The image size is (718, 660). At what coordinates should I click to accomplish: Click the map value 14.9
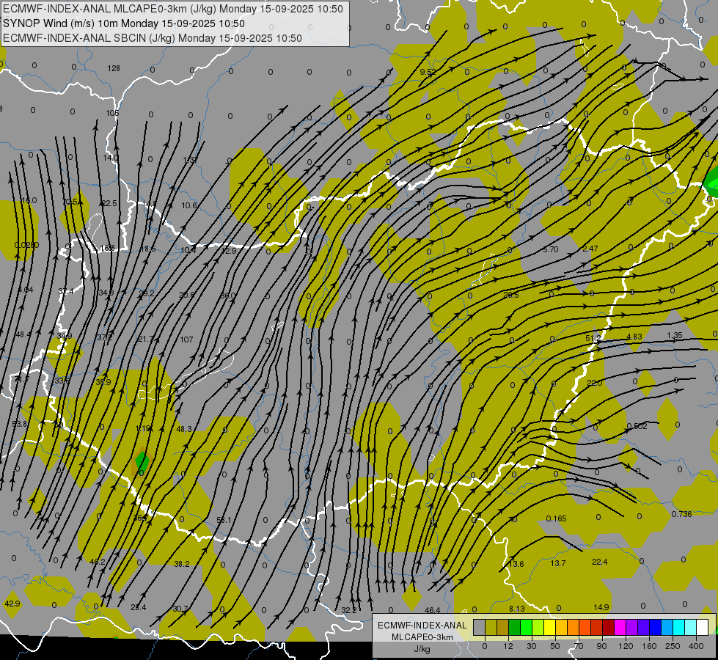(x=601, y=607)
